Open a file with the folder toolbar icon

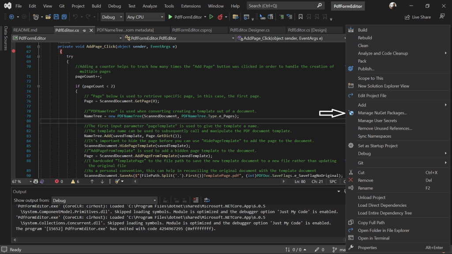tap(48, 17)
